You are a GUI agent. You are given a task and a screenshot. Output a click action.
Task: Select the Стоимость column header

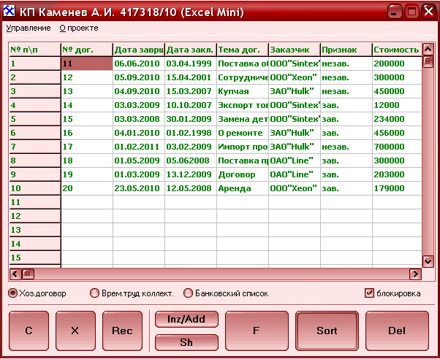(396, 50)
